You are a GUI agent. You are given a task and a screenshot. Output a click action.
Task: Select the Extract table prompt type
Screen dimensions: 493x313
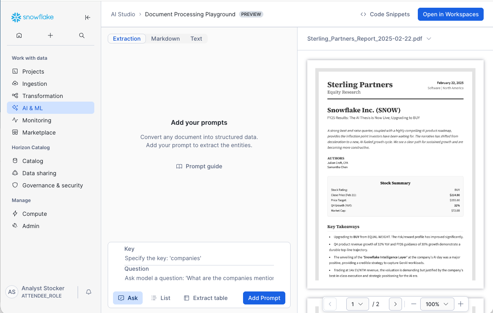206,298
